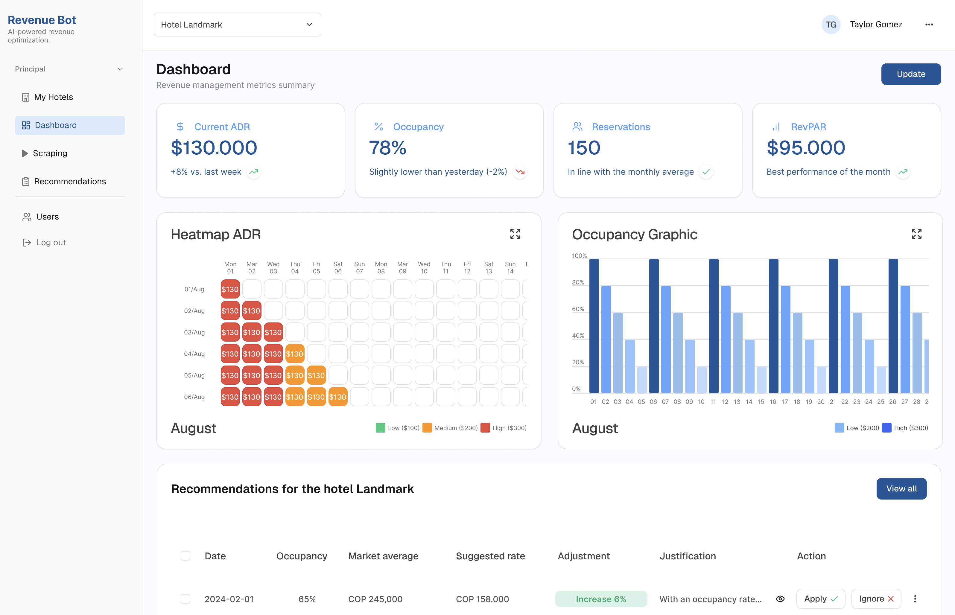Open row options kebab menu for 2024-02-01
This screenshot has width=955, height=615.
click(915, 599)
